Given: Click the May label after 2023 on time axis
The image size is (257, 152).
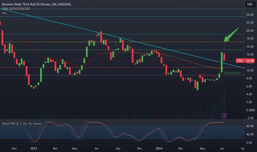Looking at the screenshot, I should (74, 148).
